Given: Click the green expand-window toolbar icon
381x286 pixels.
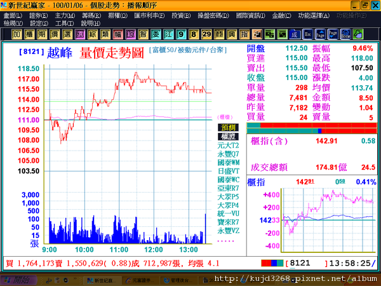Looking at the screenshot, I should coord(282,34).
